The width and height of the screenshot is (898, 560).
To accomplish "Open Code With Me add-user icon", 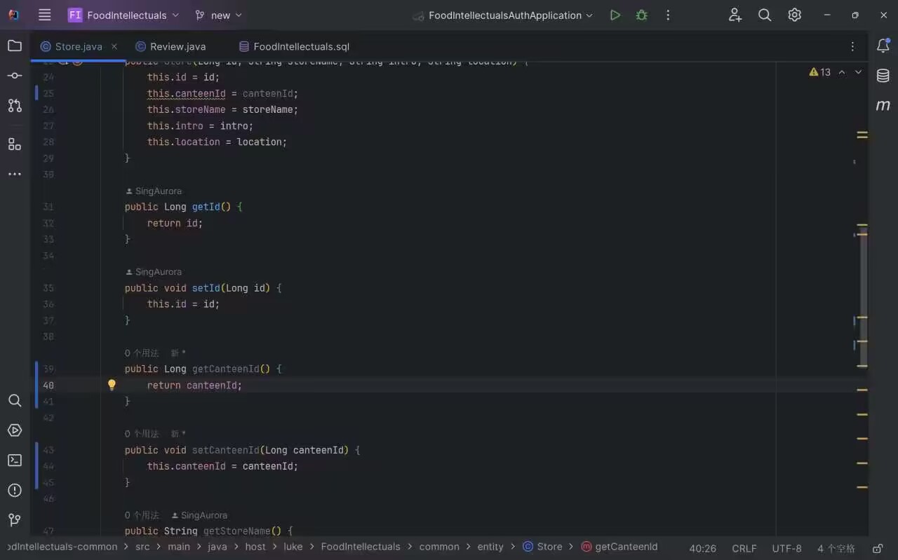I will click(735, 15).
